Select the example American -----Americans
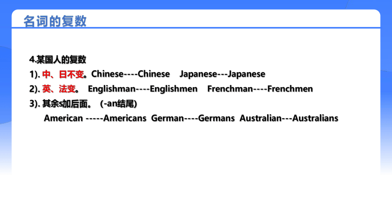 (95, 118)
